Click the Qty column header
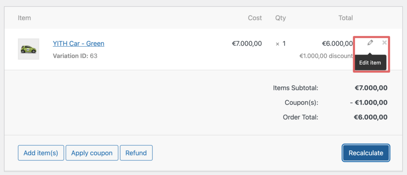Image resolution: width=407 pixels, height=175 pixels. [x=280, y=18]
